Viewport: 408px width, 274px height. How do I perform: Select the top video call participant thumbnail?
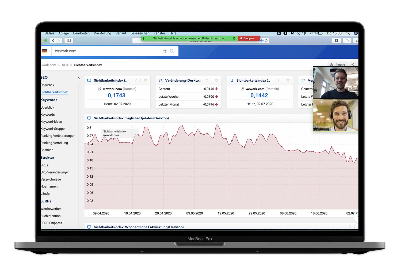[335, 83]
